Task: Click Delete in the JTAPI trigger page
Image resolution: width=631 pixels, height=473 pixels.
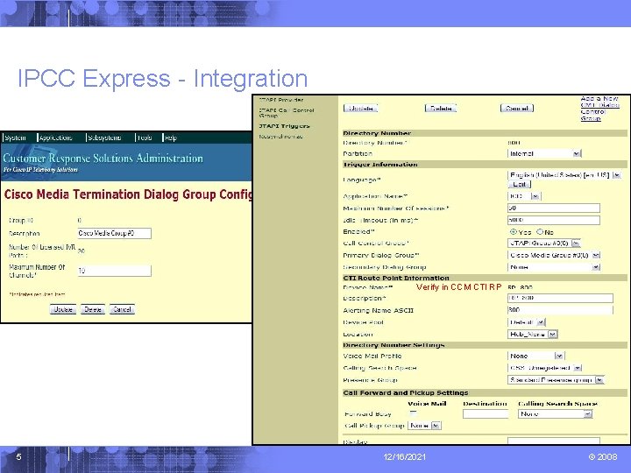Action: [441, 109]
